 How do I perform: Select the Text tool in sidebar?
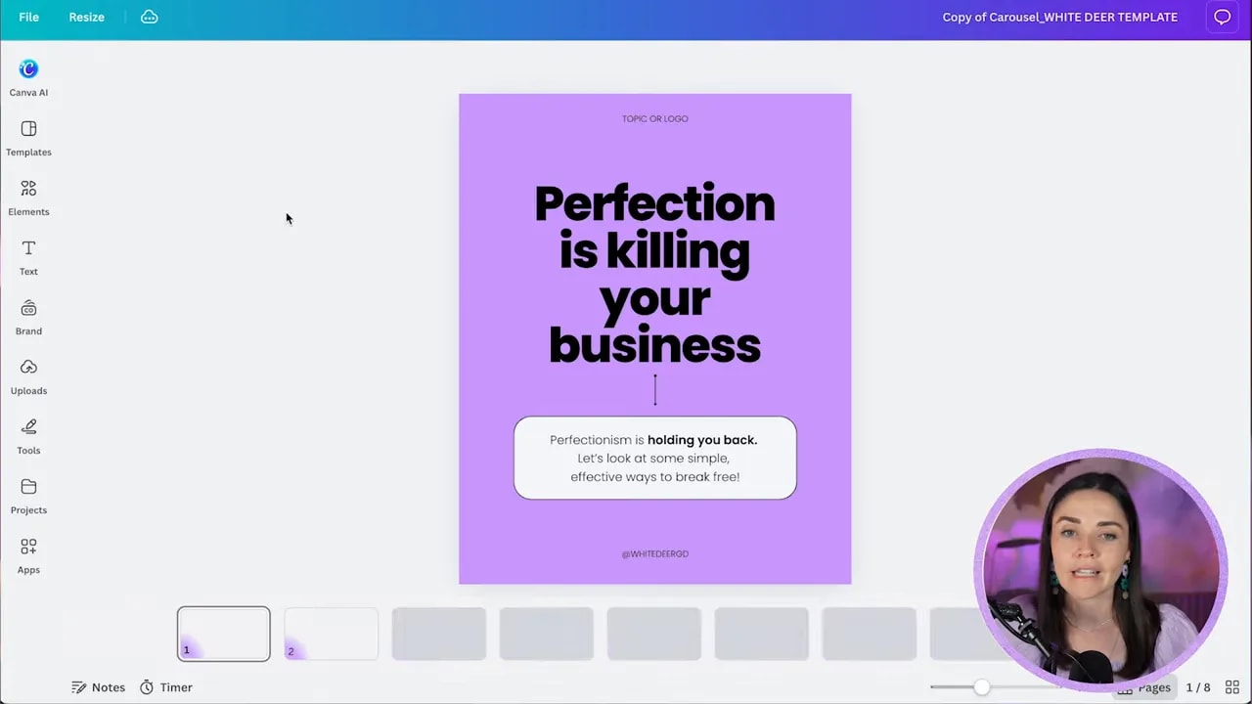(x=28, y=257)
